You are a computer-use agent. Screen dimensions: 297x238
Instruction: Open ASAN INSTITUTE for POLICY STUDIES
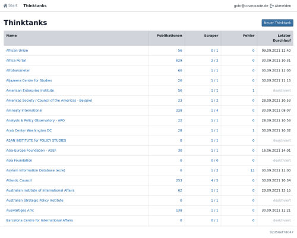(x=36, y=140)
